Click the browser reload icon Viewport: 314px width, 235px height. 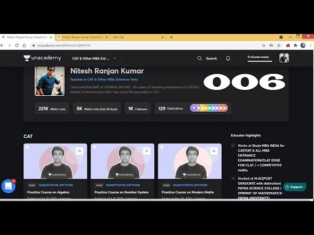16,46
